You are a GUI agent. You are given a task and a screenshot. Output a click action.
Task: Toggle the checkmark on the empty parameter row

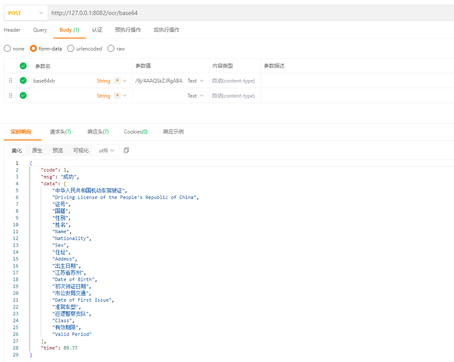tap(23, 95)
